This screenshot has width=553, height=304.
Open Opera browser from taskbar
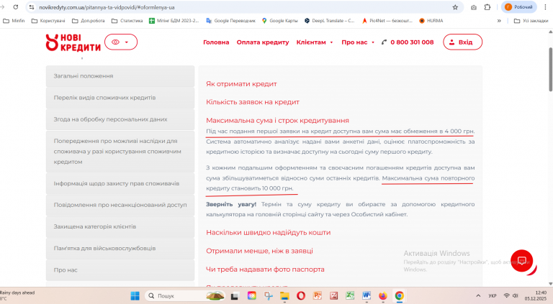(x=301, y=296)
